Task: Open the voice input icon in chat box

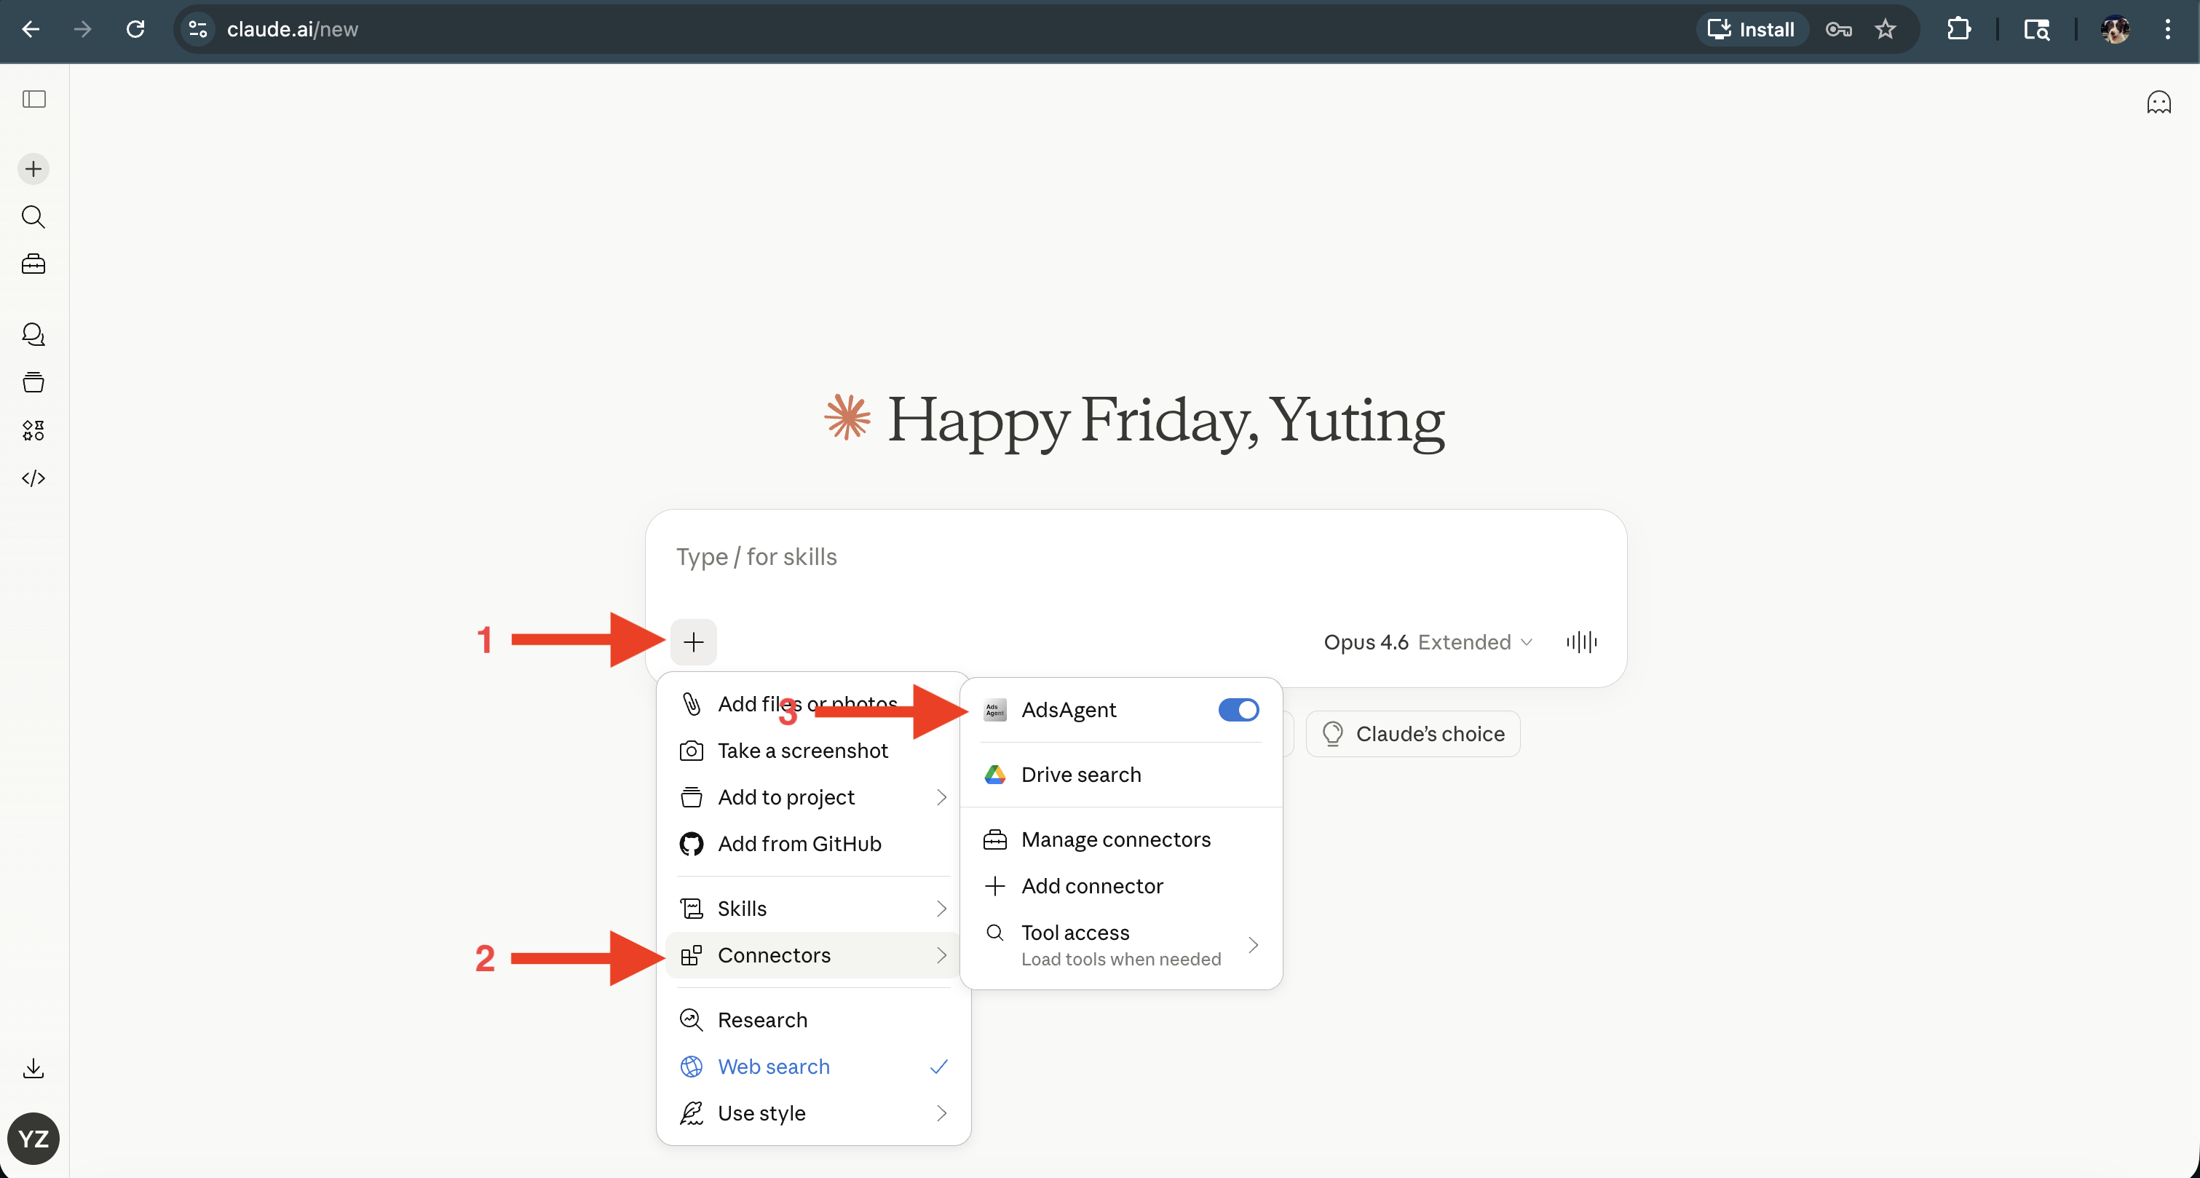Action: coord(1582,641)
